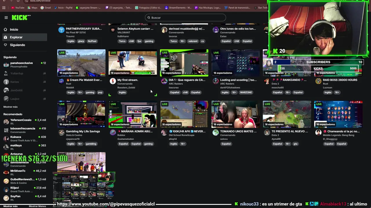
Task: Open Chameando Mobile Legends stream thumbnail
Action: (338, 114)
